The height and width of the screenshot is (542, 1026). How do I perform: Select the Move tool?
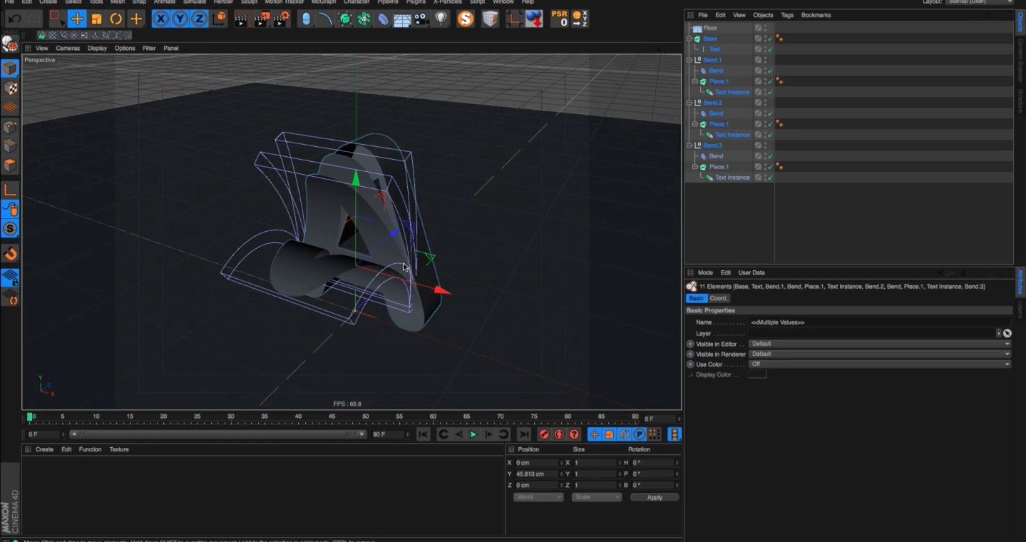click(x=77, y=19)
